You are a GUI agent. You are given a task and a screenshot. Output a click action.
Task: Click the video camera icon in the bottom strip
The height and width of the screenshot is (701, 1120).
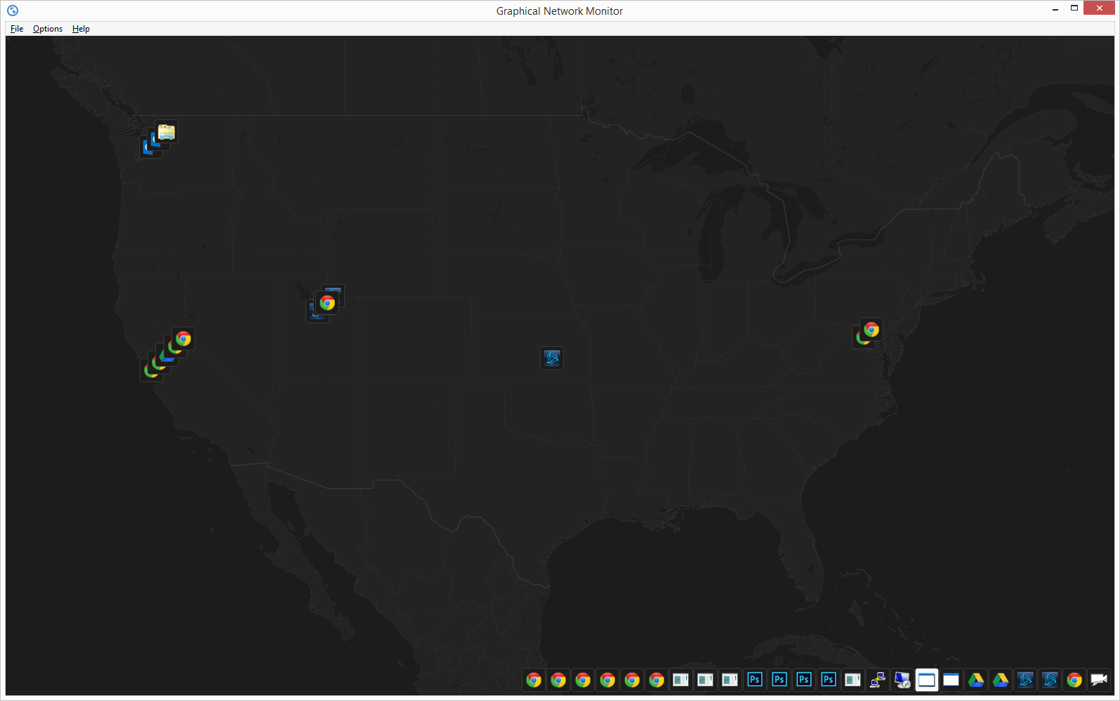[x=1099, y=680]
